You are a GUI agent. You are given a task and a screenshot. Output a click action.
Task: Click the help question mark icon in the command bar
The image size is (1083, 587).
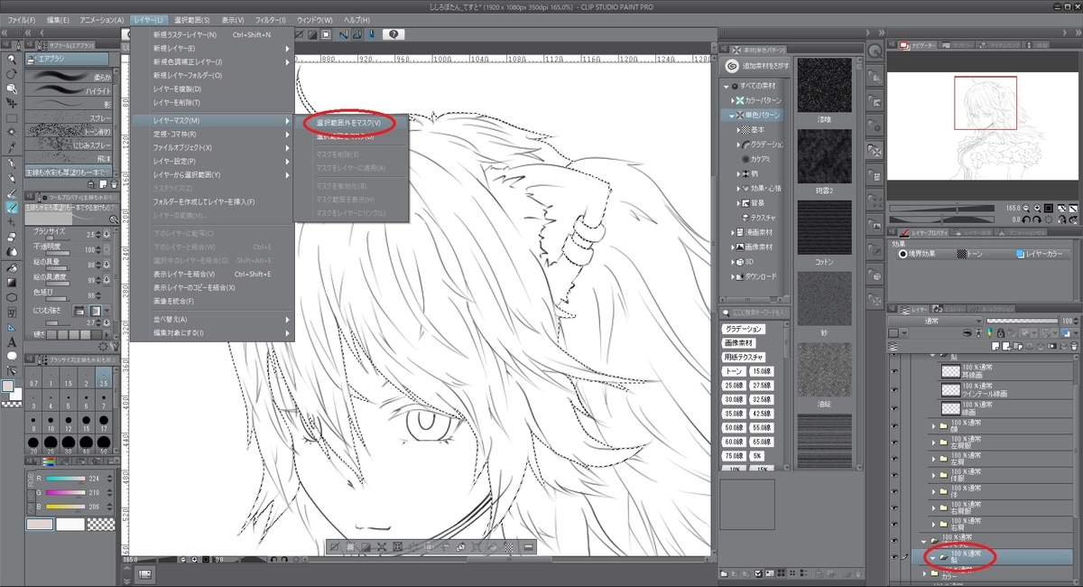393,34
